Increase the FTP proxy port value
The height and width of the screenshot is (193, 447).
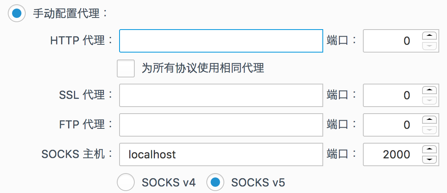click(429, 120)
